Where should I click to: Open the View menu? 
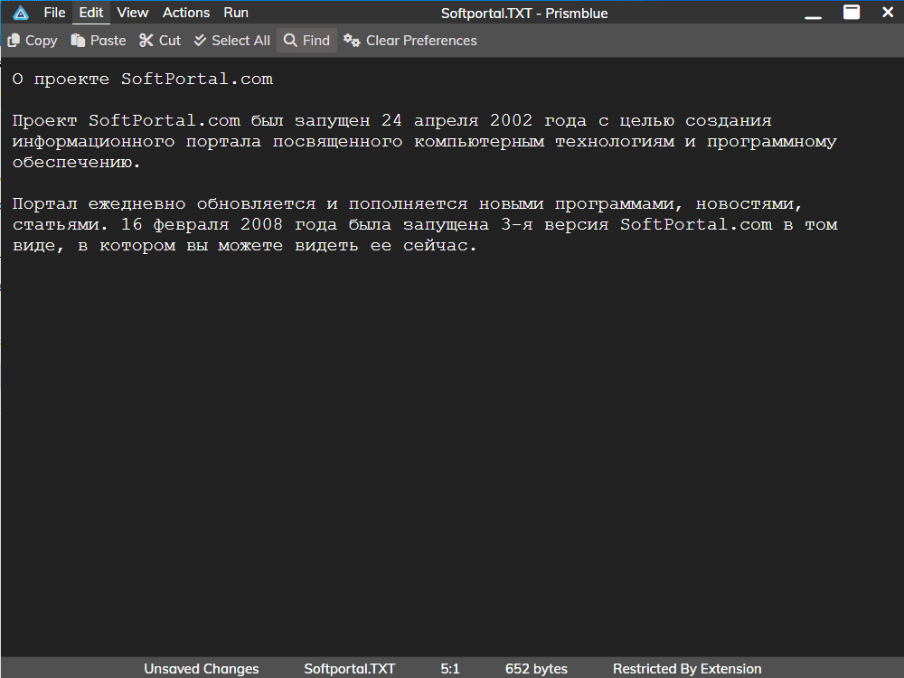point(133,13)
